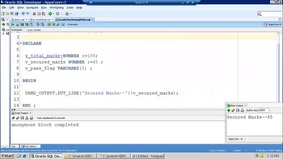Click the Paste icon in main toolbar
Screen dimensions: 283x159
(x=43, y=14)
